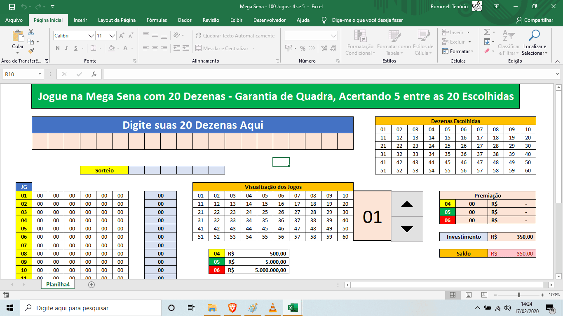Click the AutoSum sigma icon
The height and width of the screenshot is (316, 563).
(487, 32)
